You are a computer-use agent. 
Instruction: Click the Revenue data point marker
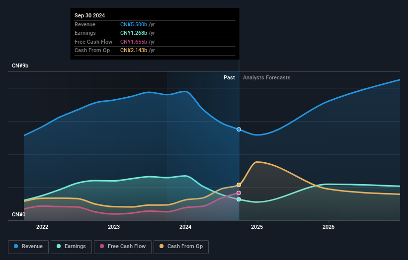coord(239,130)
